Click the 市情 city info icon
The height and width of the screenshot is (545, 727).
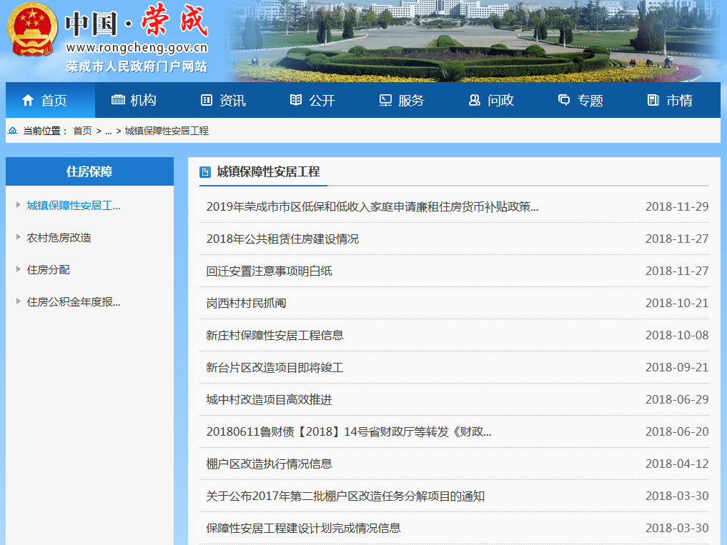tap(653, 101)
